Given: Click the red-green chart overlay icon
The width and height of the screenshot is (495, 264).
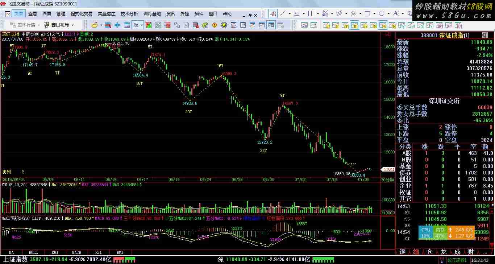Looking at the screenshot, I should (148, 25).
